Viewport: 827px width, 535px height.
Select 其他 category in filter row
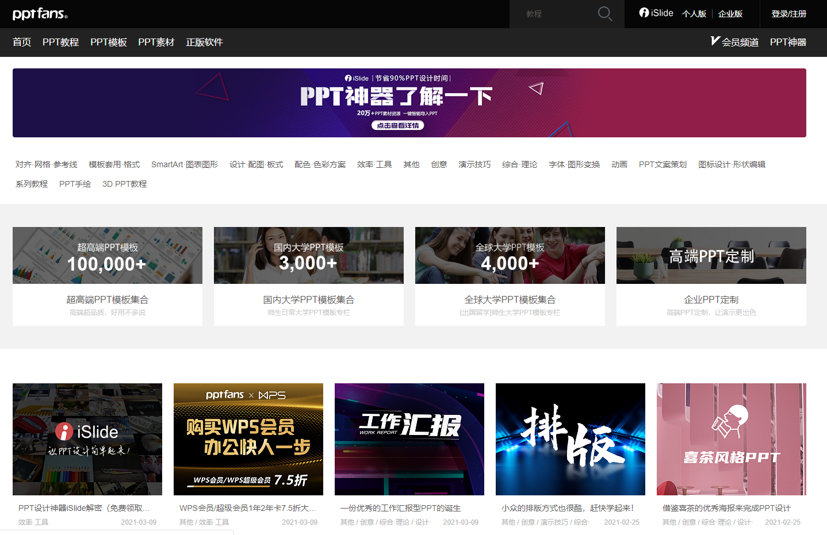click(x=412, y=164)
